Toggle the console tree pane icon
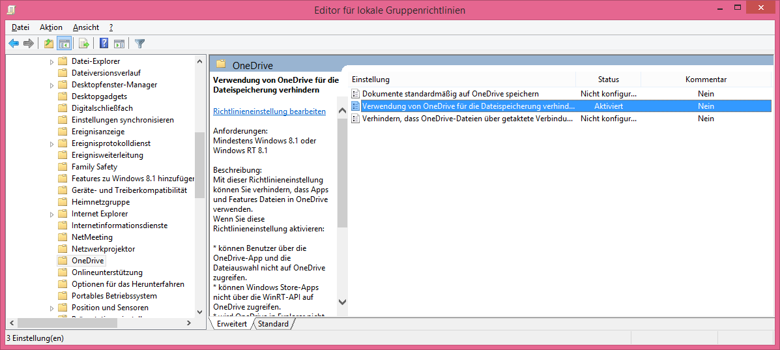Viewport: 780px width, 350px height. 64,44
